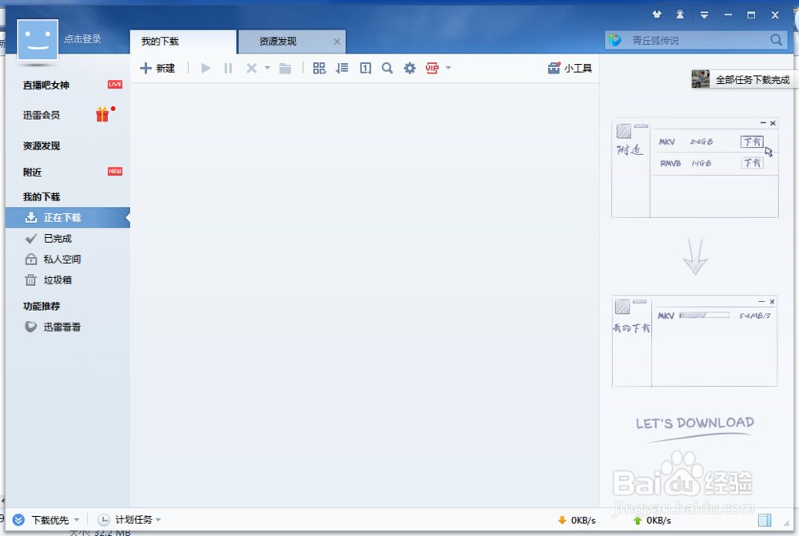Click user account icon in title bar
Screen dimensions: 799x536
pos(680,14)
